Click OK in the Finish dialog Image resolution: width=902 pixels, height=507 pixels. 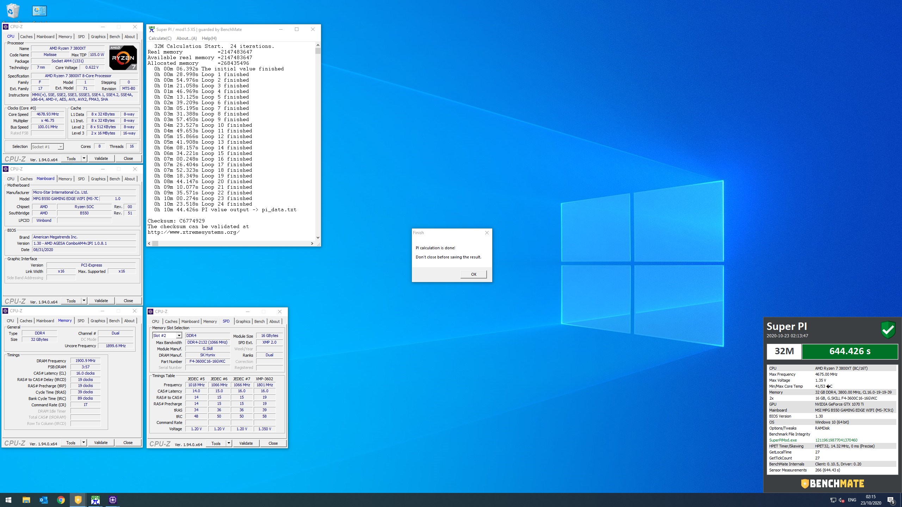coord(474,274)
